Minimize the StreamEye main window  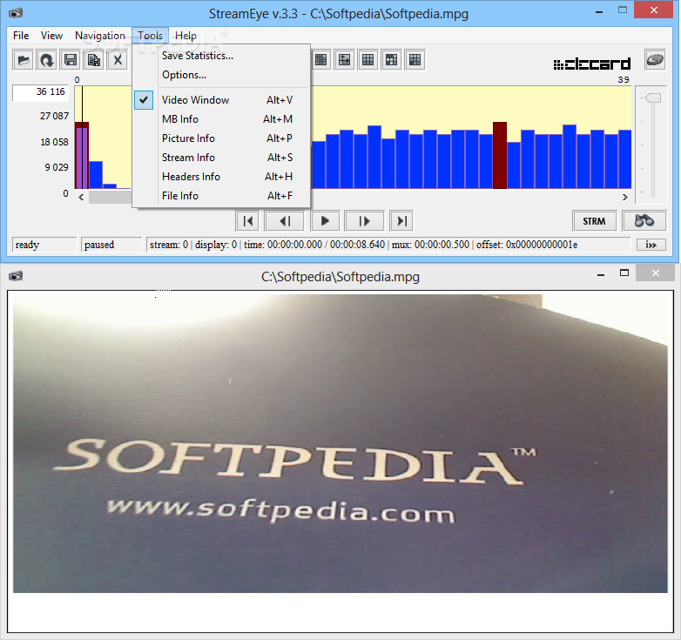599,11
